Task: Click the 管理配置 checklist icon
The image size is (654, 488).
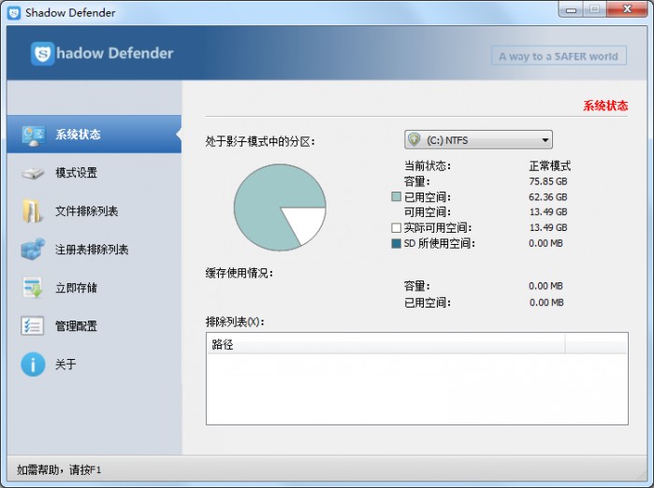Action: (32, 326)
